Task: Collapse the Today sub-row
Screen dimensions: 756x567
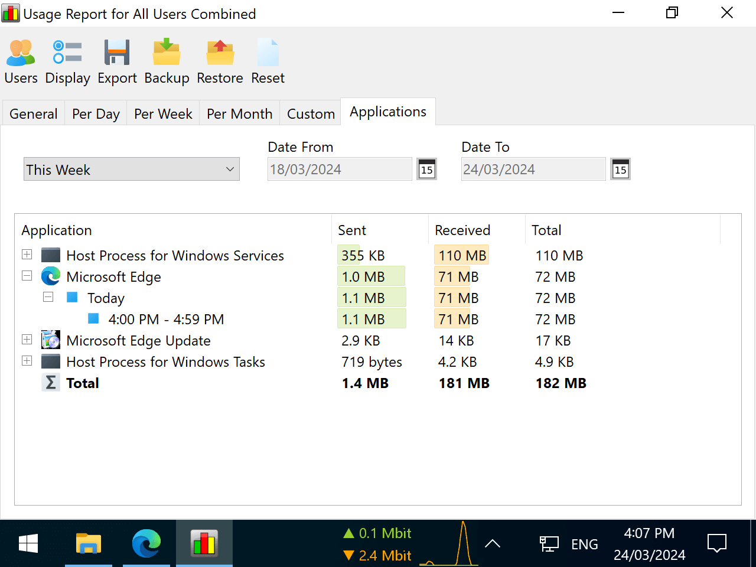Action: [48, 297]
